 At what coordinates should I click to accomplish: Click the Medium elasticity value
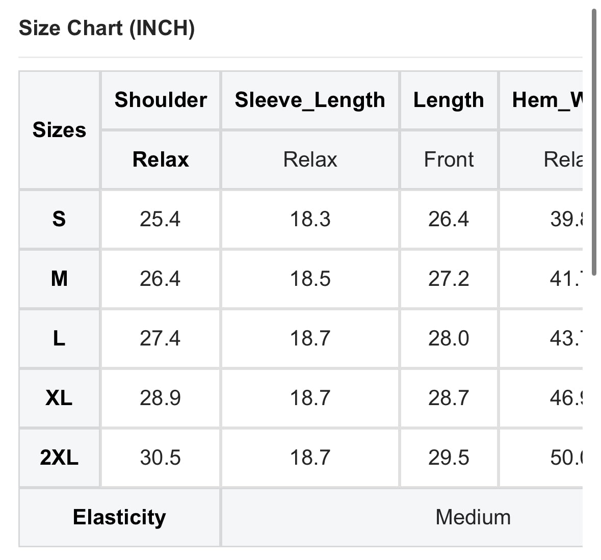pyautogui.click(x=473, y=517)
